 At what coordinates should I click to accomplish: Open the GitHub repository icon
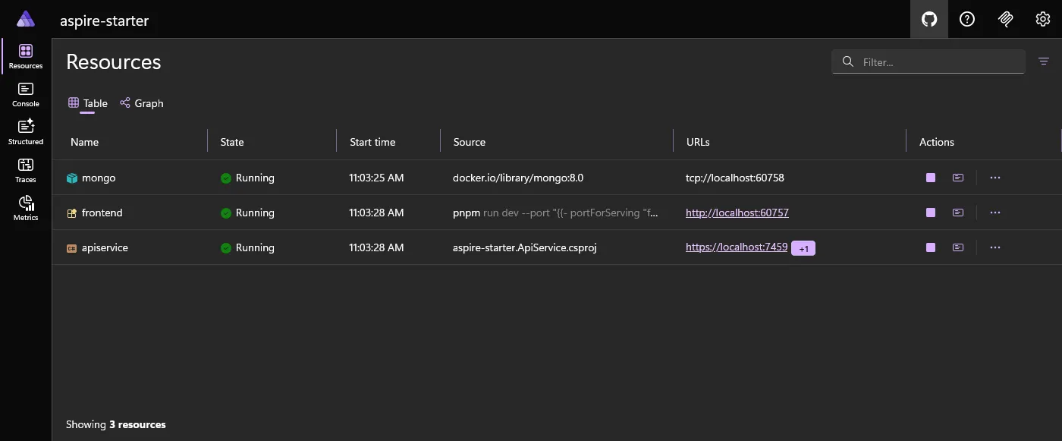[928, 19]
